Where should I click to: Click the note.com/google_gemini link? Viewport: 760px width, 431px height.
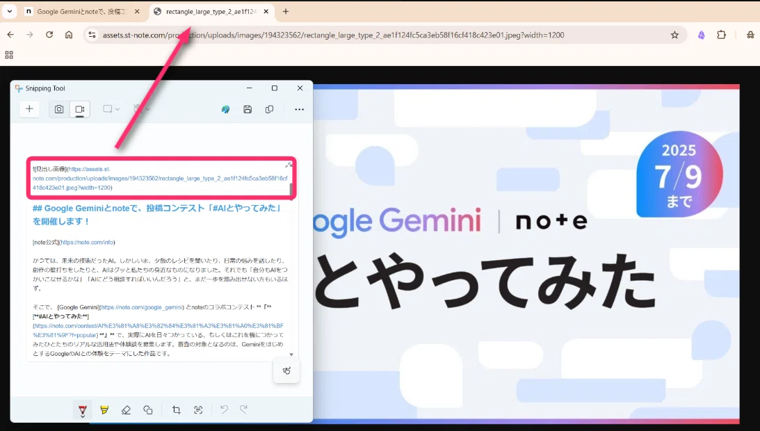coord(142,307)
